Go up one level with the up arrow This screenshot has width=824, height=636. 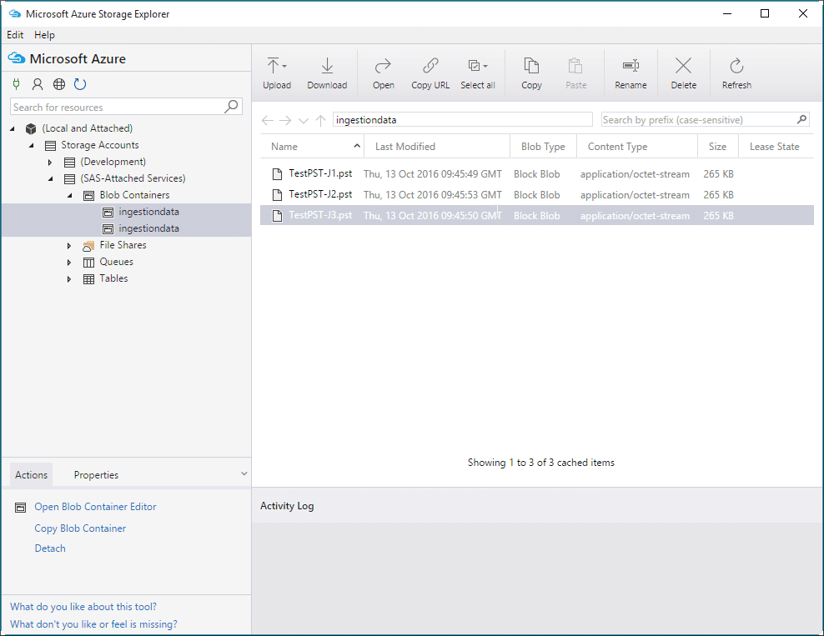320,120
